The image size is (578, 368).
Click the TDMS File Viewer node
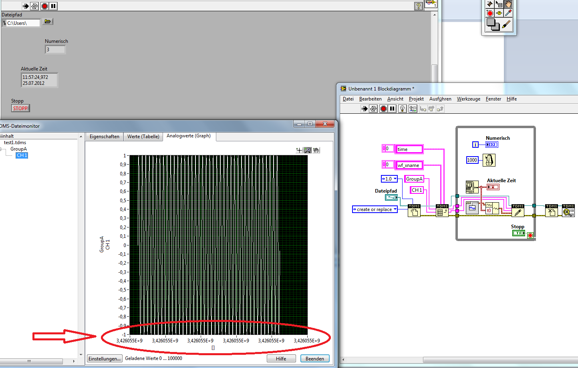pyautogui.click(x=568, y=210)
